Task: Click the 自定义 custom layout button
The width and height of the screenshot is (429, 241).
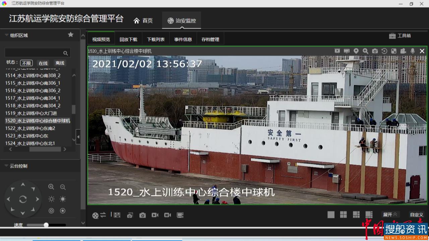Action: (417, 215)
